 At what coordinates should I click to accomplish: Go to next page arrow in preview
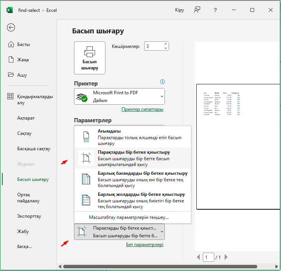coord(226,257)
